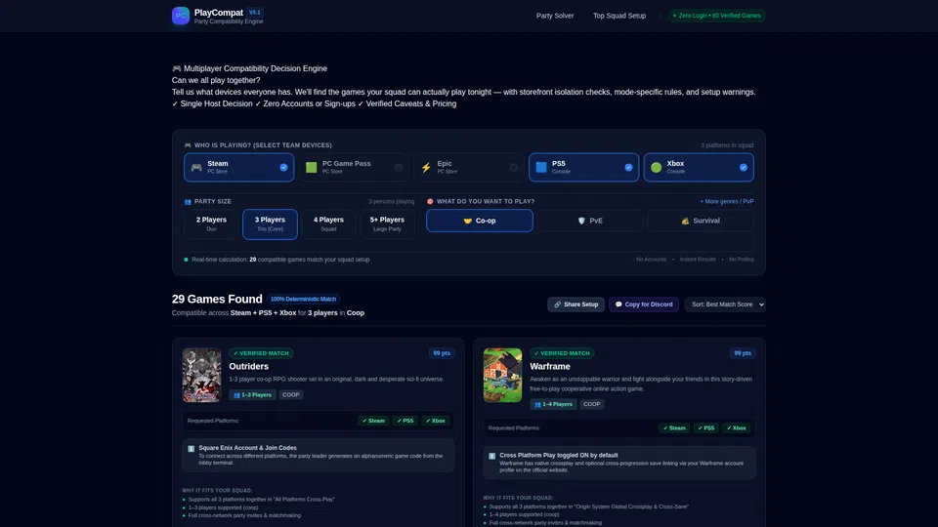Image resolution: width=938 pixels, height=527 pixels.
Task: Click Outriders Verified Match badge
Action: pyautogui.click(x=261, y=353)
